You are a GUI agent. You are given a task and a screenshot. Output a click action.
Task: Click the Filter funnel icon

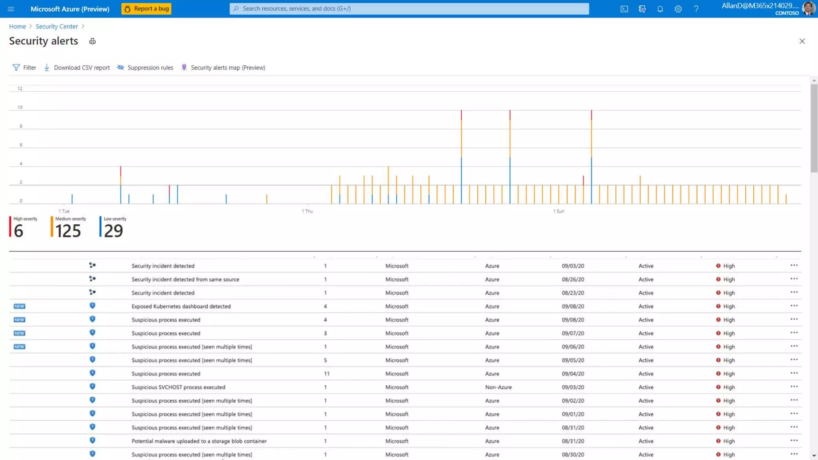(x=16, y=67)
